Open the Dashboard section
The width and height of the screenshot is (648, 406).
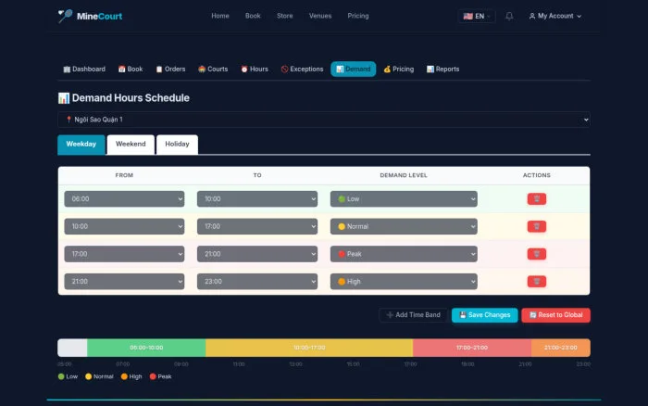(x=84, y=70)
